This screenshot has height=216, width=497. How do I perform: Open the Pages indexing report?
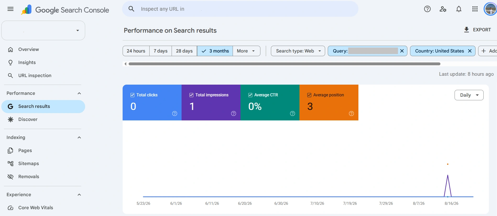point(43,150)
